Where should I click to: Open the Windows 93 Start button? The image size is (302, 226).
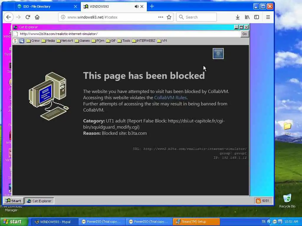[x=13, y=201]
